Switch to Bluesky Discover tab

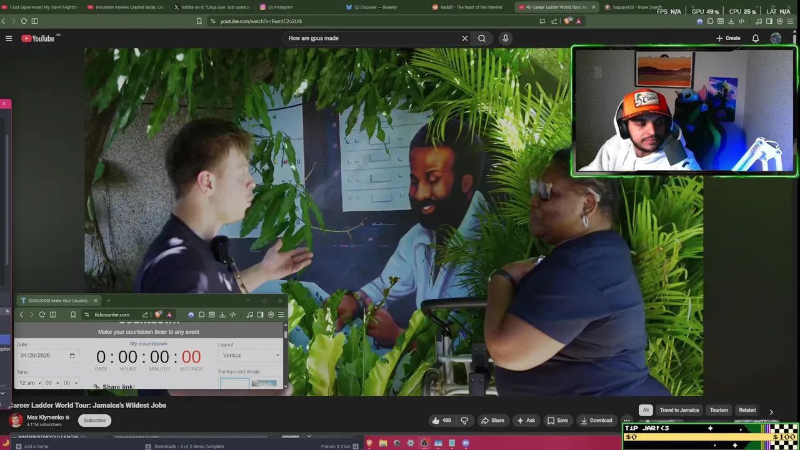[375, 7]
